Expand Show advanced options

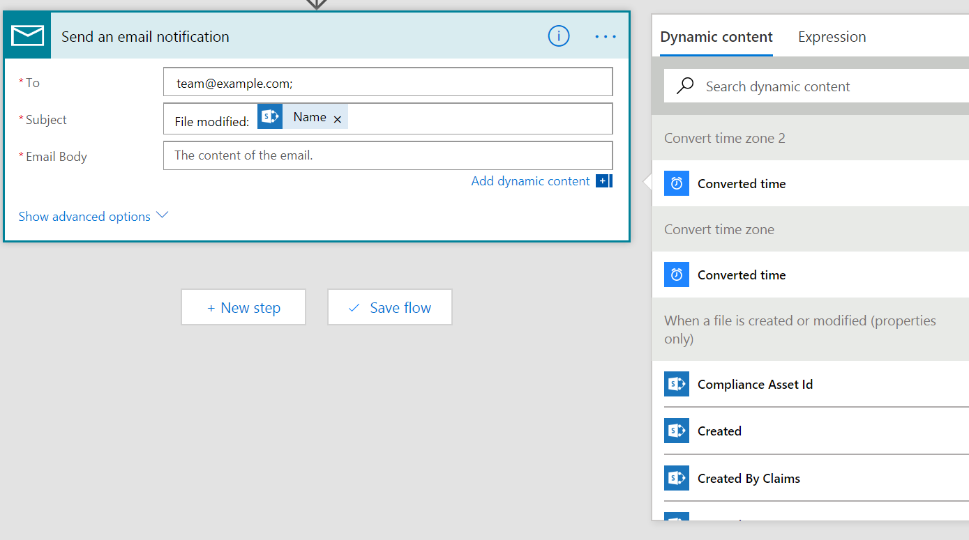coord(93,217)
